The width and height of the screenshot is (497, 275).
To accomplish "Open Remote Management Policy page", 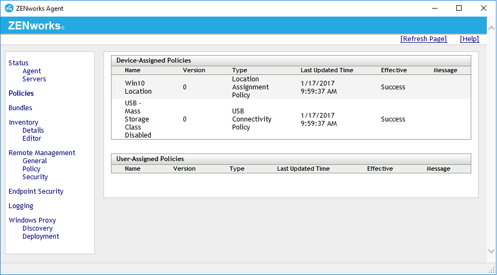I will click(32, 169).
